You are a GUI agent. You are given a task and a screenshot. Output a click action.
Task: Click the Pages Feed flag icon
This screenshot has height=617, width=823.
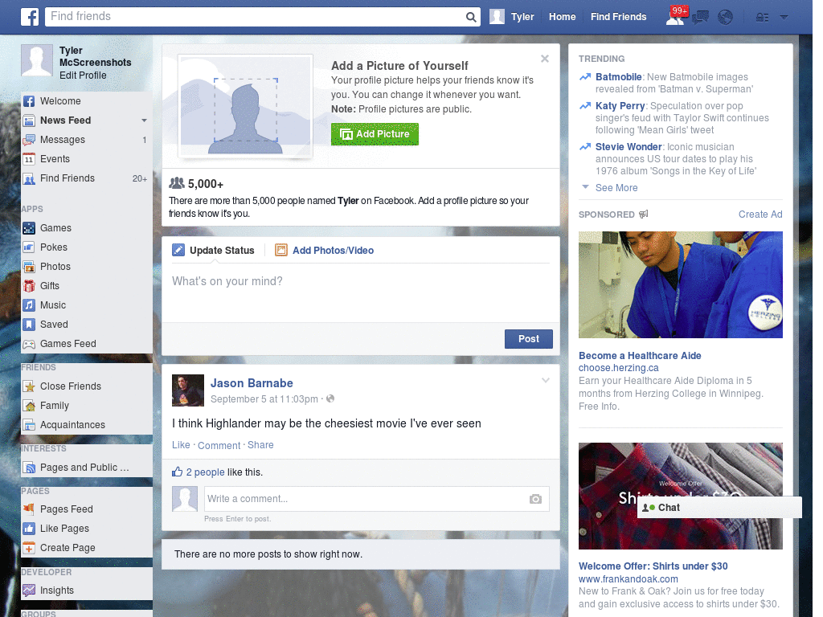pyautogui.click(x=29, y=509)
